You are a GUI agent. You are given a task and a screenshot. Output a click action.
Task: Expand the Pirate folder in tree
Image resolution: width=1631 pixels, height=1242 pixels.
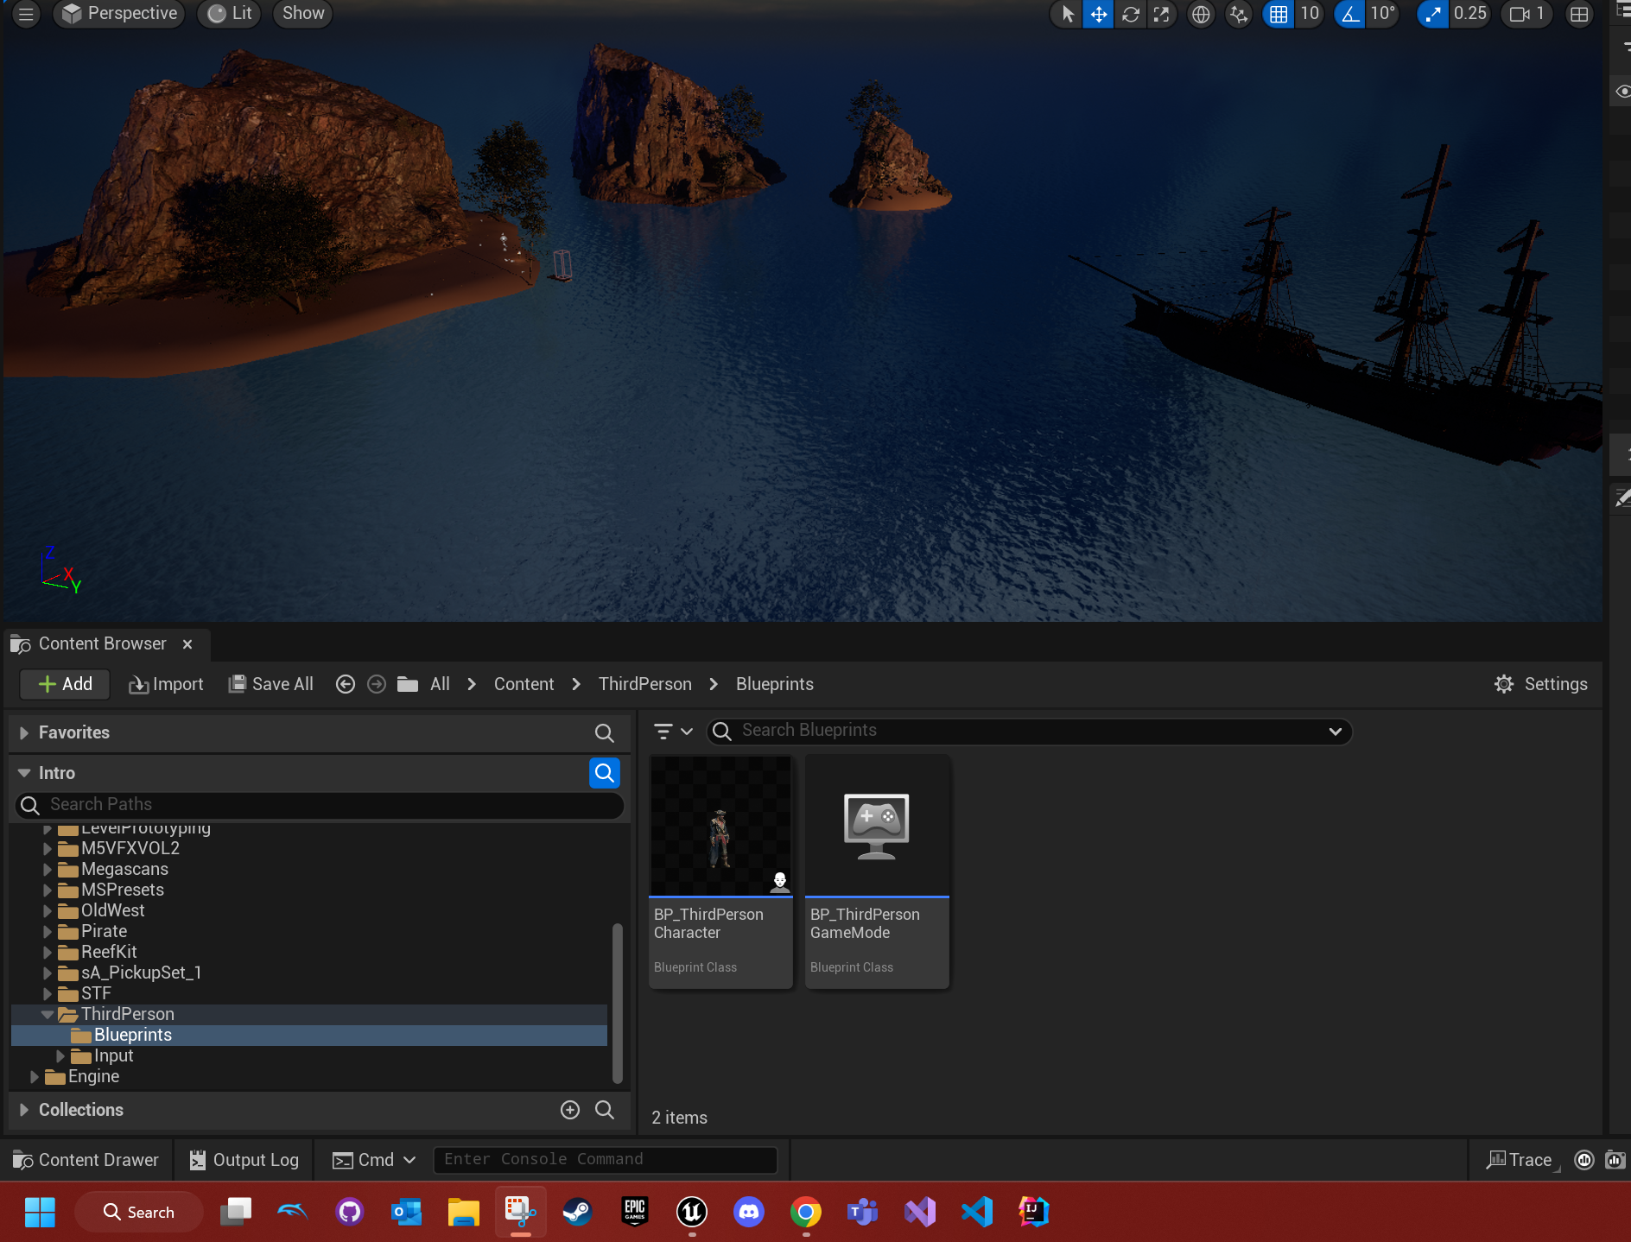(48, 931)
